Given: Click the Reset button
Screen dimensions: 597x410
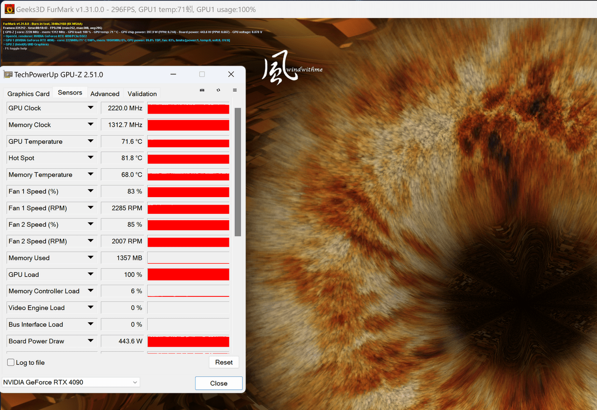Looking at the screenshot, I should click(224, 362).
